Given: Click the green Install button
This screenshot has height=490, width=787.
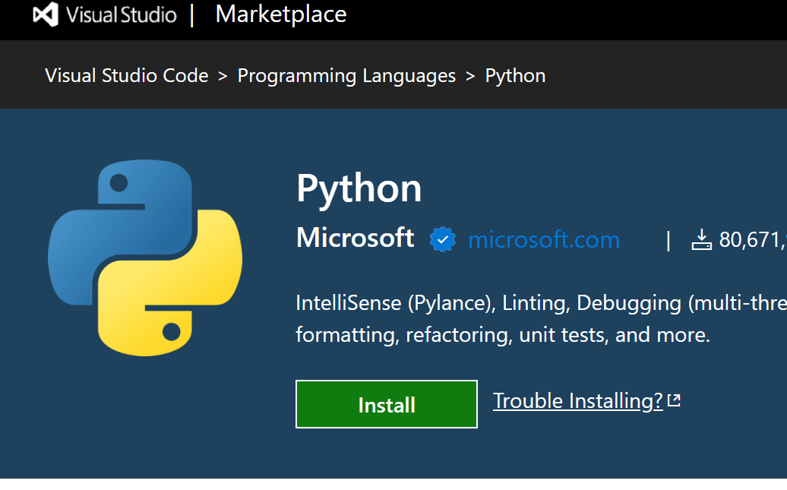Looking at the screenshot, I should [x=386, y=404].
